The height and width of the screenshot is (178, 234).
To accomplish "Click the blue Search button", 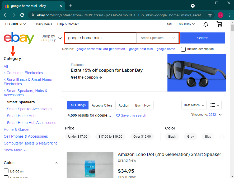I will point(203,38).
